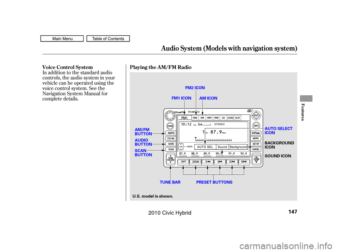338x252 pixels.
Task: Select the CD source tab
Action: 223,118
